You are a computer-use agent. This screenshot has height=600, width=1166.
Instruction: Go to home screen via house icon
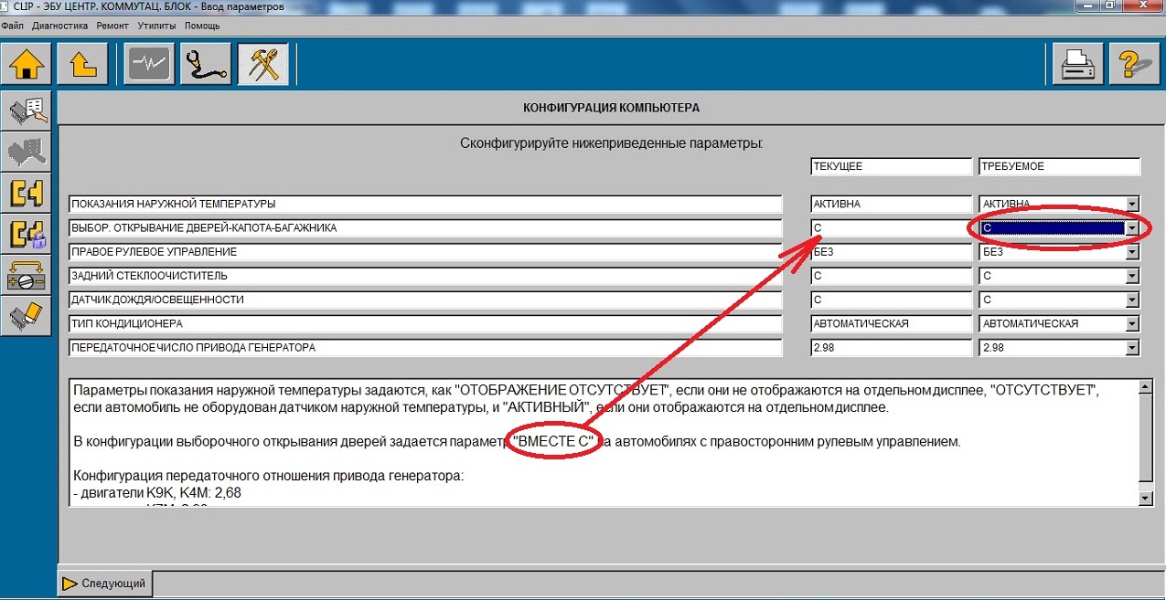27,64
